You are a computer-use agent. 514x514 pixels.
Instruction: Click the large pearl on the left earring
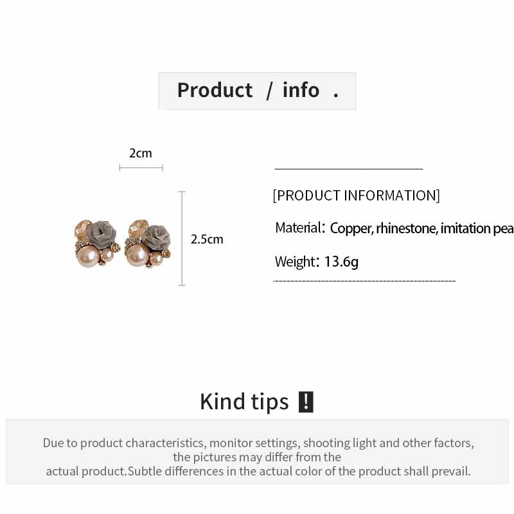click(88, 256)
